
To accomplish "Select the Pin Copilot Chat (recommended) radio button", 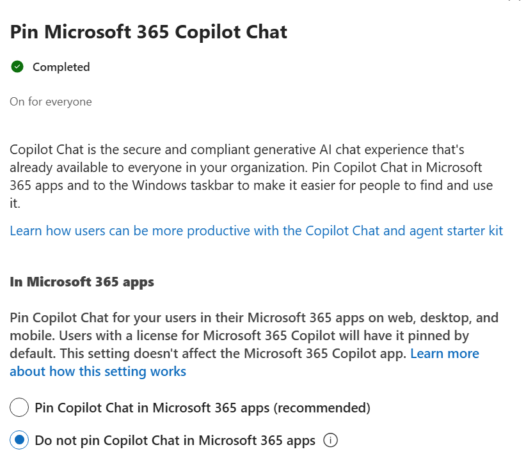I will 19,407.
